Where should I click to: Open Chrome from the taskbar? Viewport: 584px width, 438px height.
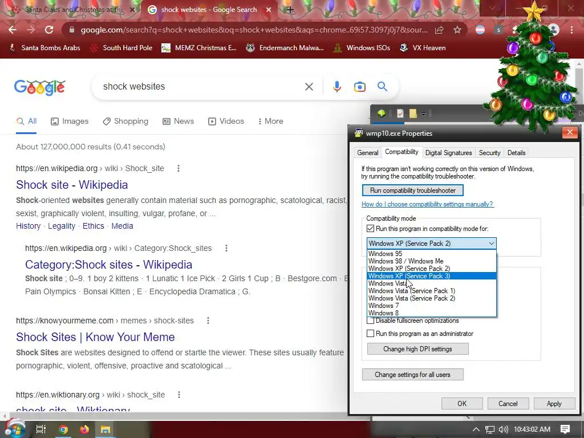(x=63, y=429)
